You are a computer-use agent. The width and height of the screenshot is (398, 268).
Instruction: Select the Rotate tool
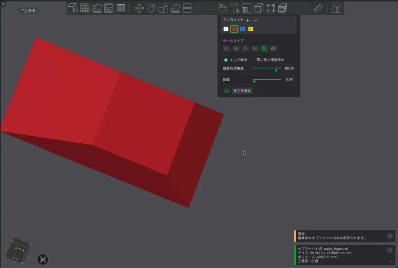pos(151,8)
